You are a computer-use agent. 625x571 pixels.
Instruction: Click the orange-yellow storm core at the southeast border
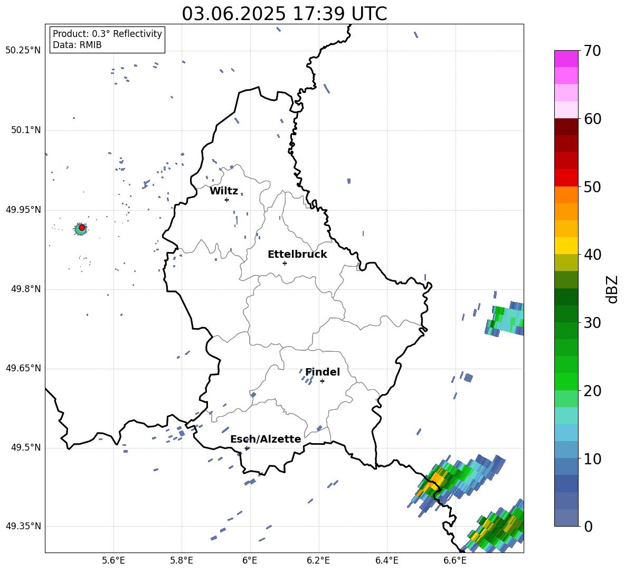tap(434, 482)
